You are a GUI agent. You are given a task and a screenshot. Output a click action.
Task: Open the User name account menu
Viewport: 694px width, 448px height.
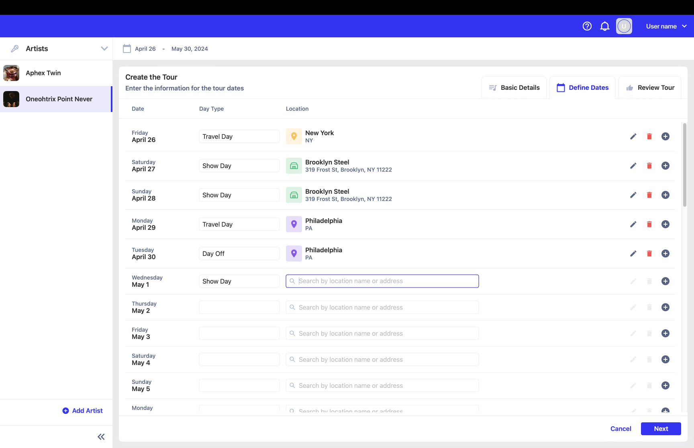coord(666,26)
